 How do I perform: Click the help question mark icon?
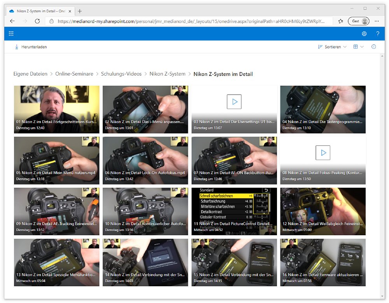click(378, 33)
